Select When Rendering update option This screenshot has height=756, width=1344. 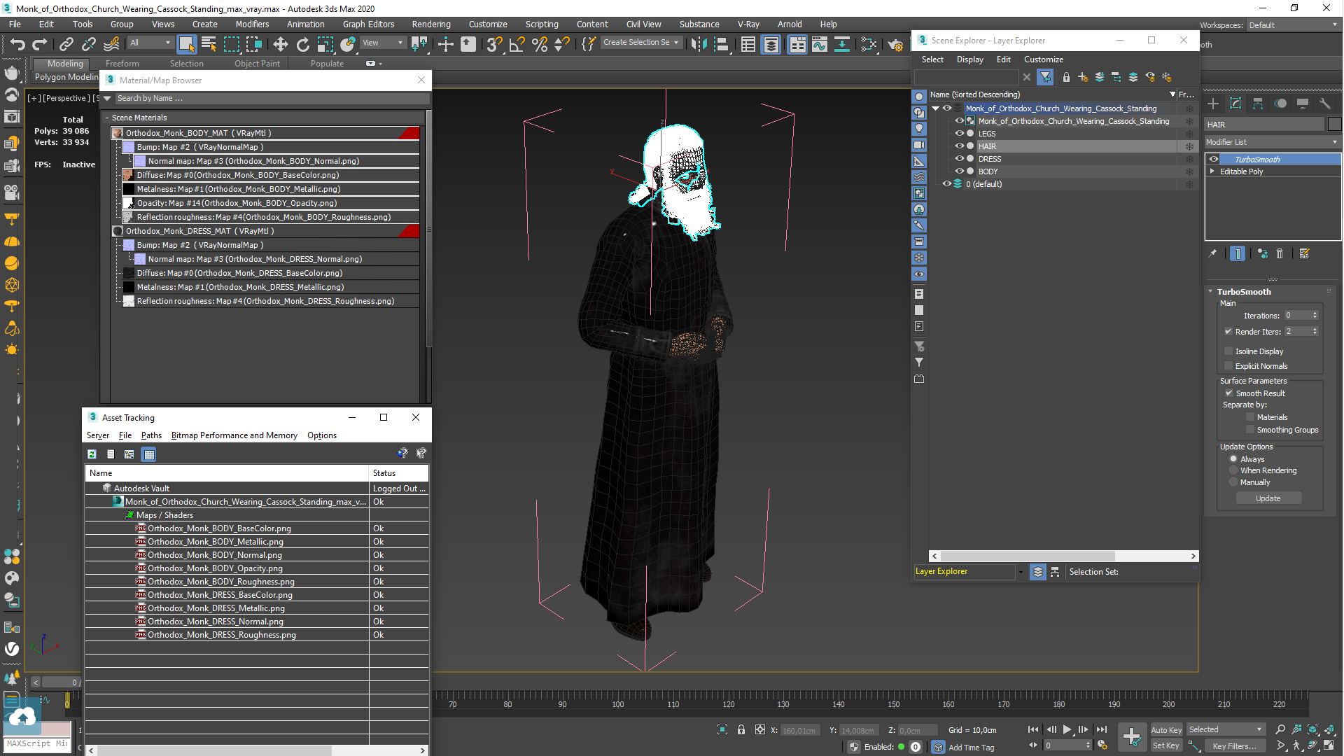click(1233, 470)
